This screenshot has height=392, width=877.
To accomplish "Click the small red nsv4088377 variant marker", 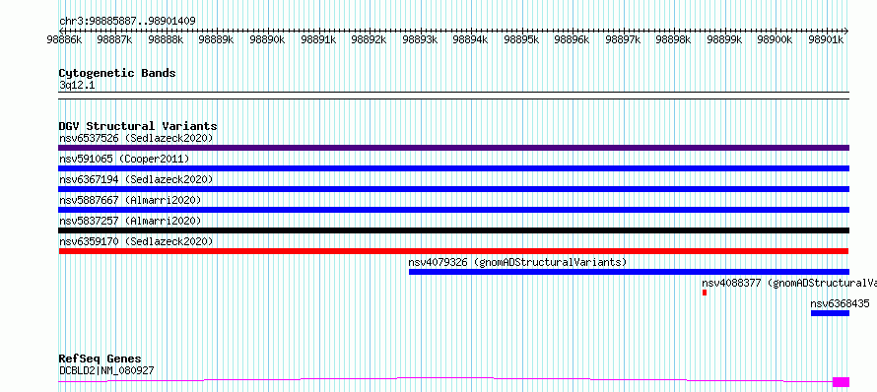I will [x=705, y=293].
